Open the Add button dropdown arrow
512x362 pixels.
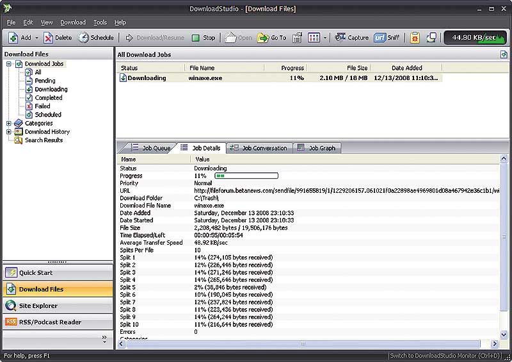36,38
